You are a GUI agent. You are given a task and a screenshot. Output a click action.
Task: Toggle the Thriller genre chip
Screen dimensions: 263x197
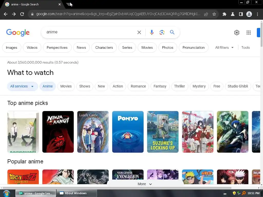[180, 86]
